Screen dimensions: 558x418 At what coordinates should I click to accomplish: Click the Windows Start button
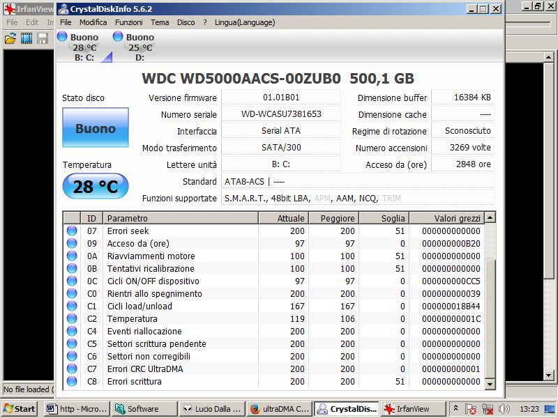pos(20,409)
